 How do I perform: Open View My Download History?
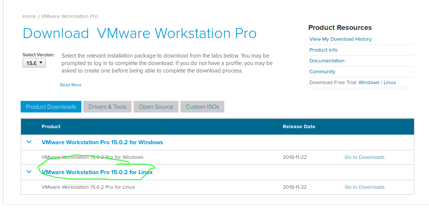(340, 39)
